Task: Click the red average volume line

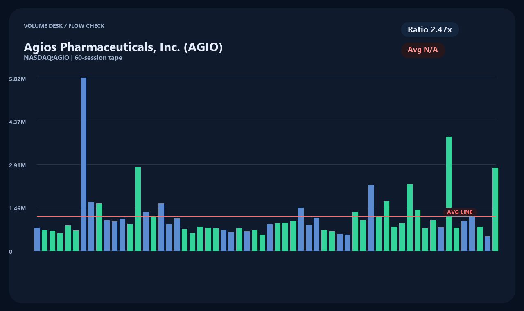Action: [x=266, y=216]
